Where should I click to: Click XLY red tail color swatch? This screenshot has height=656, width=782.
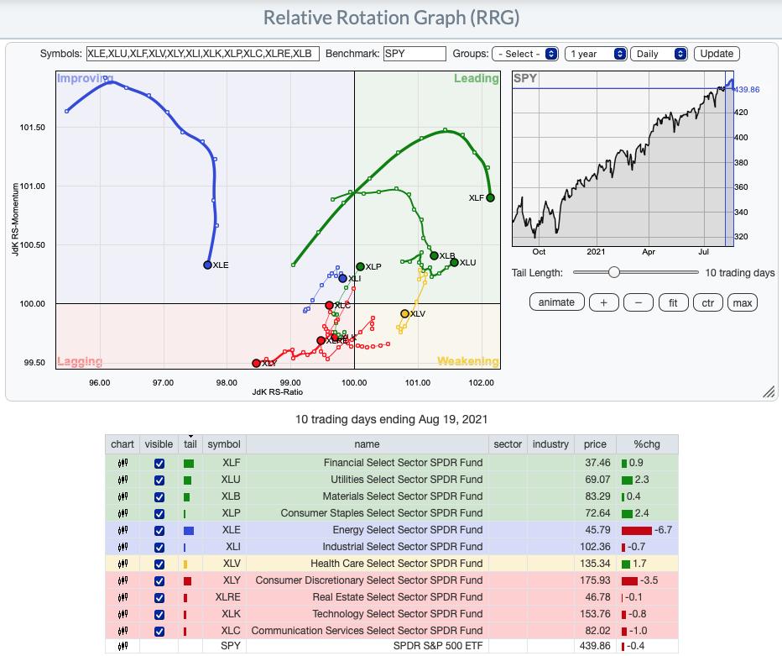(187, 581)
